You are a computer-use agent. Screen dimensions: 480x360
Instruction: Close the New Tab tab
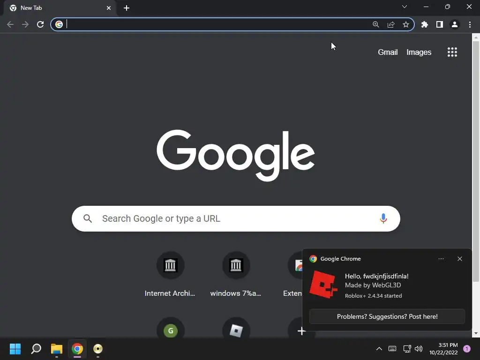[x=109, y=8]
